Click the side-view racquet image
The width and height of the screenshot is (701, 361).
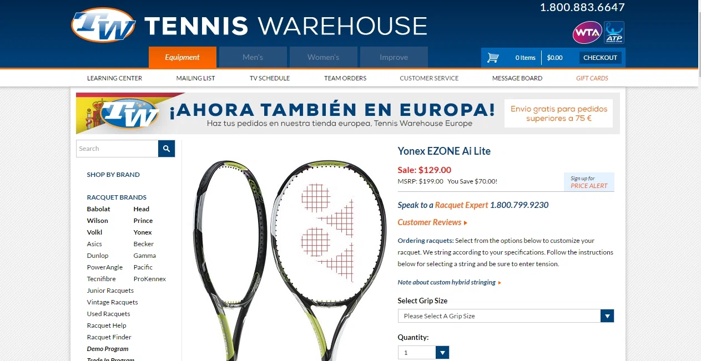[225, 258]
